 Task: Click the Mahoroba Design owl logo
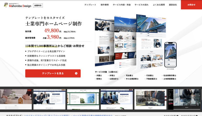[x=6, y=5]
